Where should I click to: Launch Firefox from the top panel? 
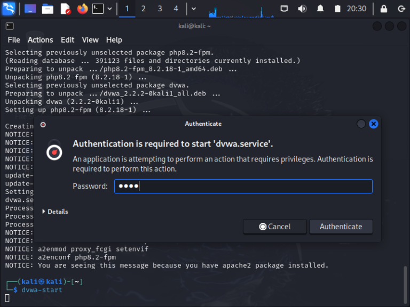point(82,9)
